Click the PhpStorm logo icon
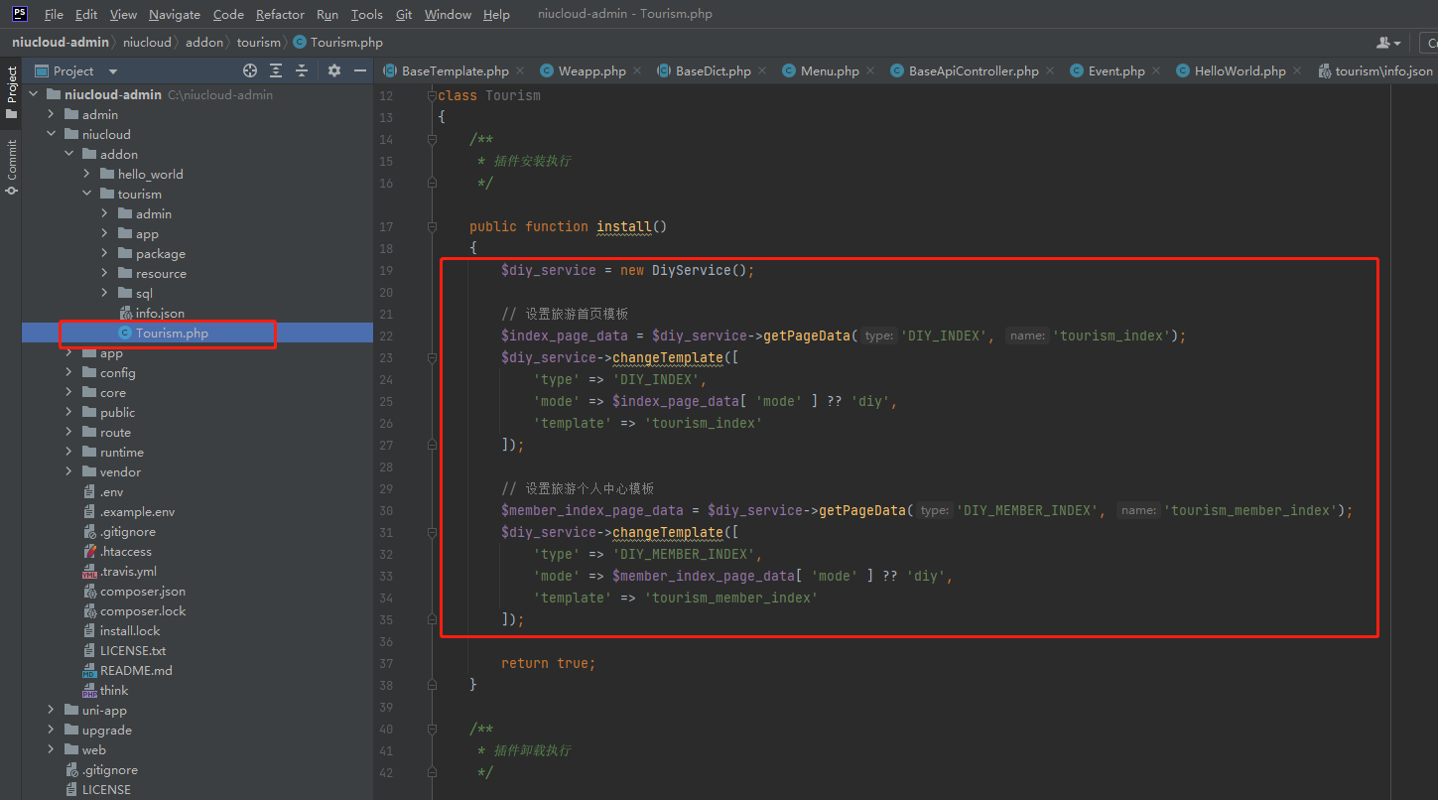This screenshot has width=1438, height=800. pyautogui.click(x=19, y=14)
